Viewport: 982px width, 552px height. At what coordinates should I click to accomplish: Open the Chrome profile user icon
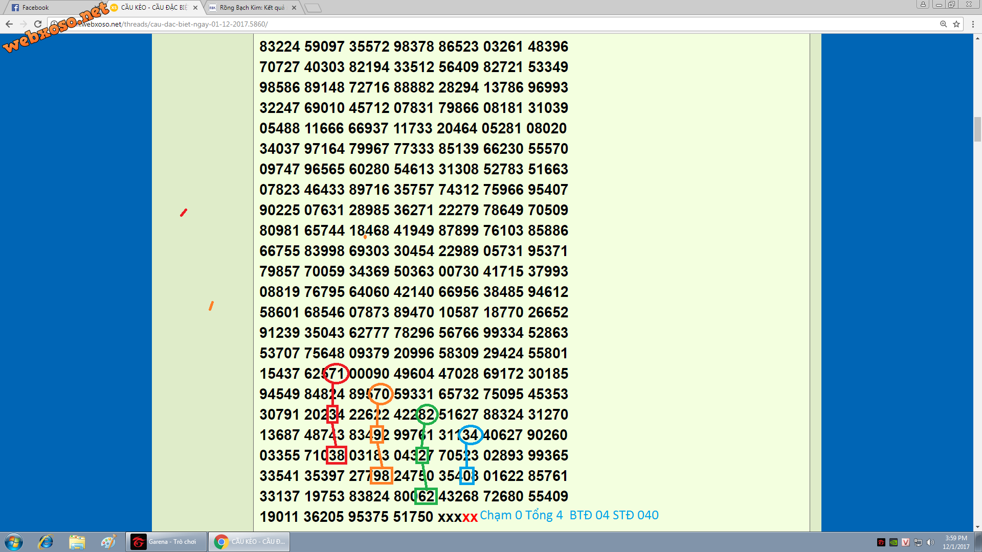923,4
